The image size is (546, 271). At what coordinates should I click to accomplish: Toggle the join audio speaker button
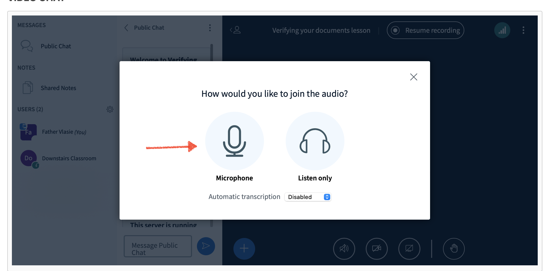(344, 249)
